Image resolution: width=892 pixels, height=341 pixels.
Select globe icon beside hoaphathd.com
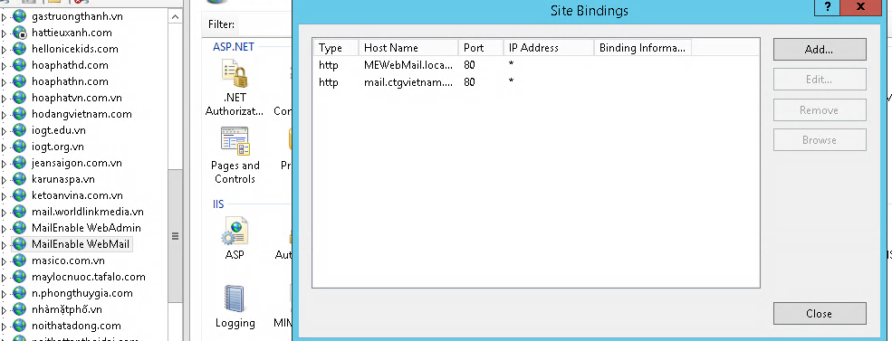pos(20,65)
